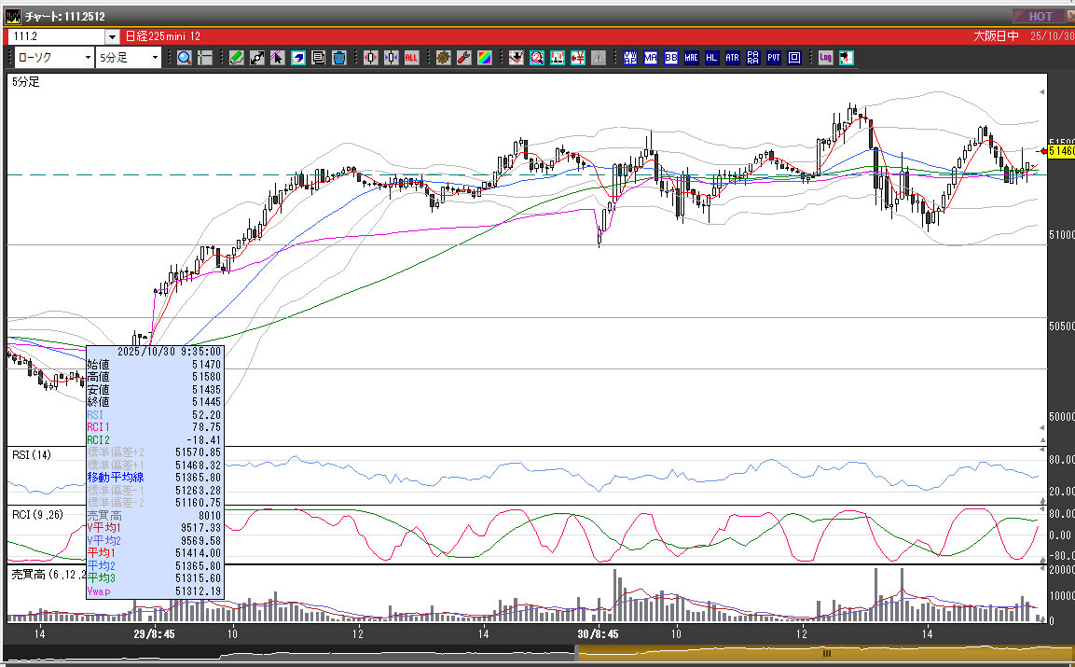Toggle the HL indicator button
This screenshot has height=667, width=1075.
(711, 58)
